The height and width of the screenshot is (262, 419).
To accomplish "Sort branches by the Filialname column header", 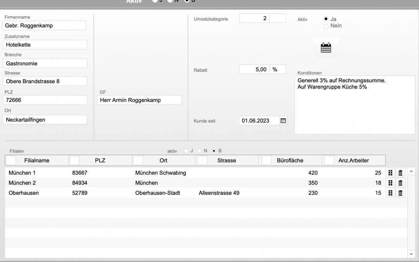I will [37, 160].
